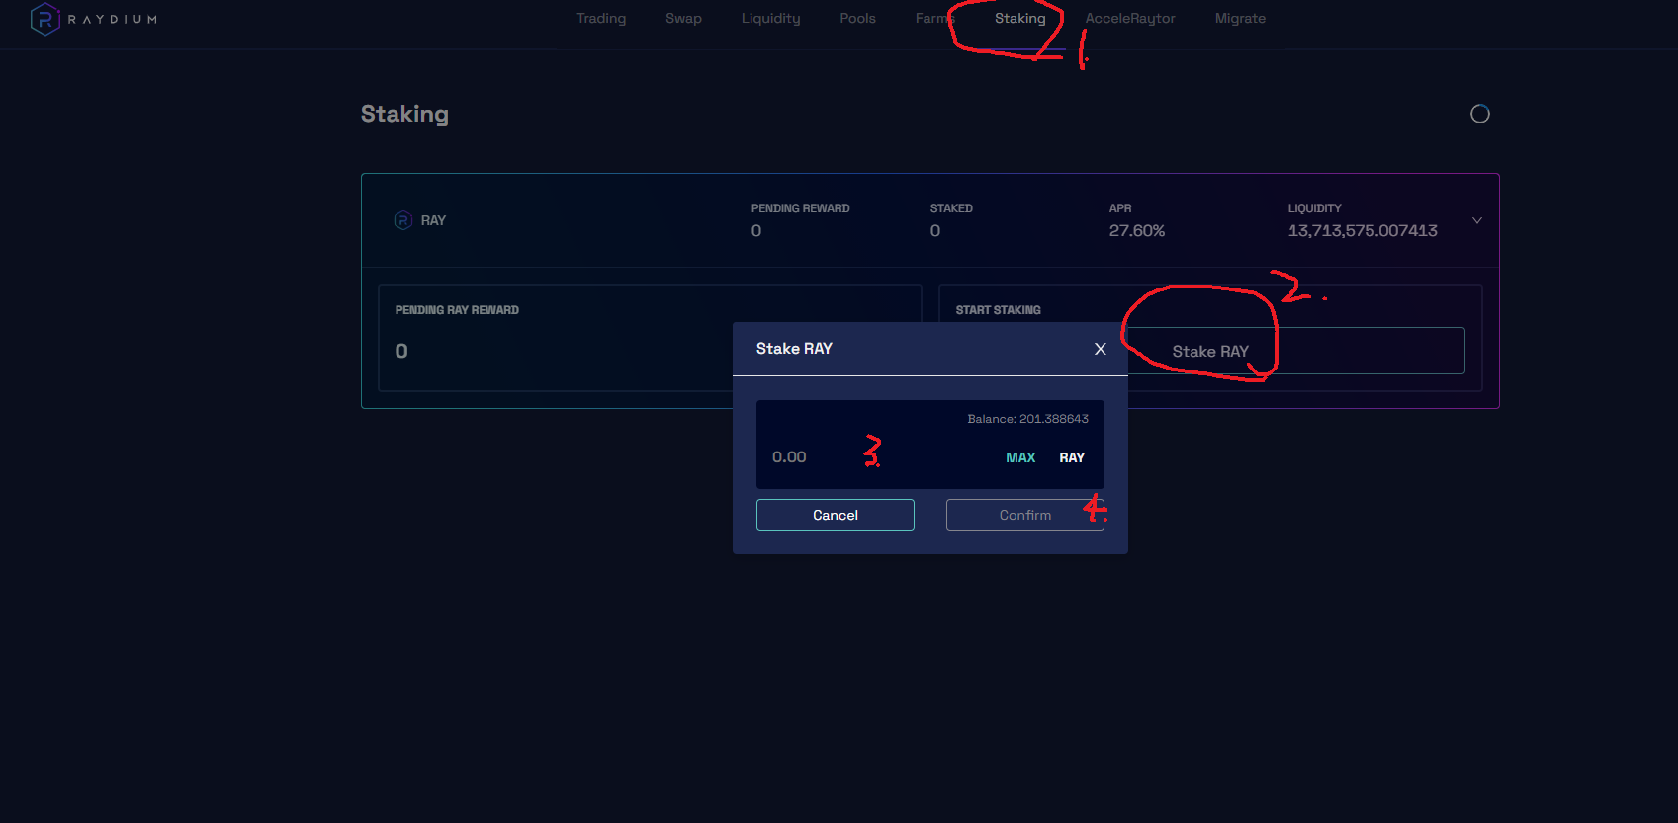
Task: Click the RAY token icon in pool row
Action: pyautogui.click(x=402, y=220)
